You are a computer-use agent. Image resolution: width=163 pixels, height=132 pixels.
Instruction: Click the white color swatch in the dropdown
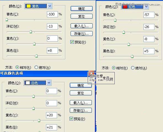click(28, 83)
